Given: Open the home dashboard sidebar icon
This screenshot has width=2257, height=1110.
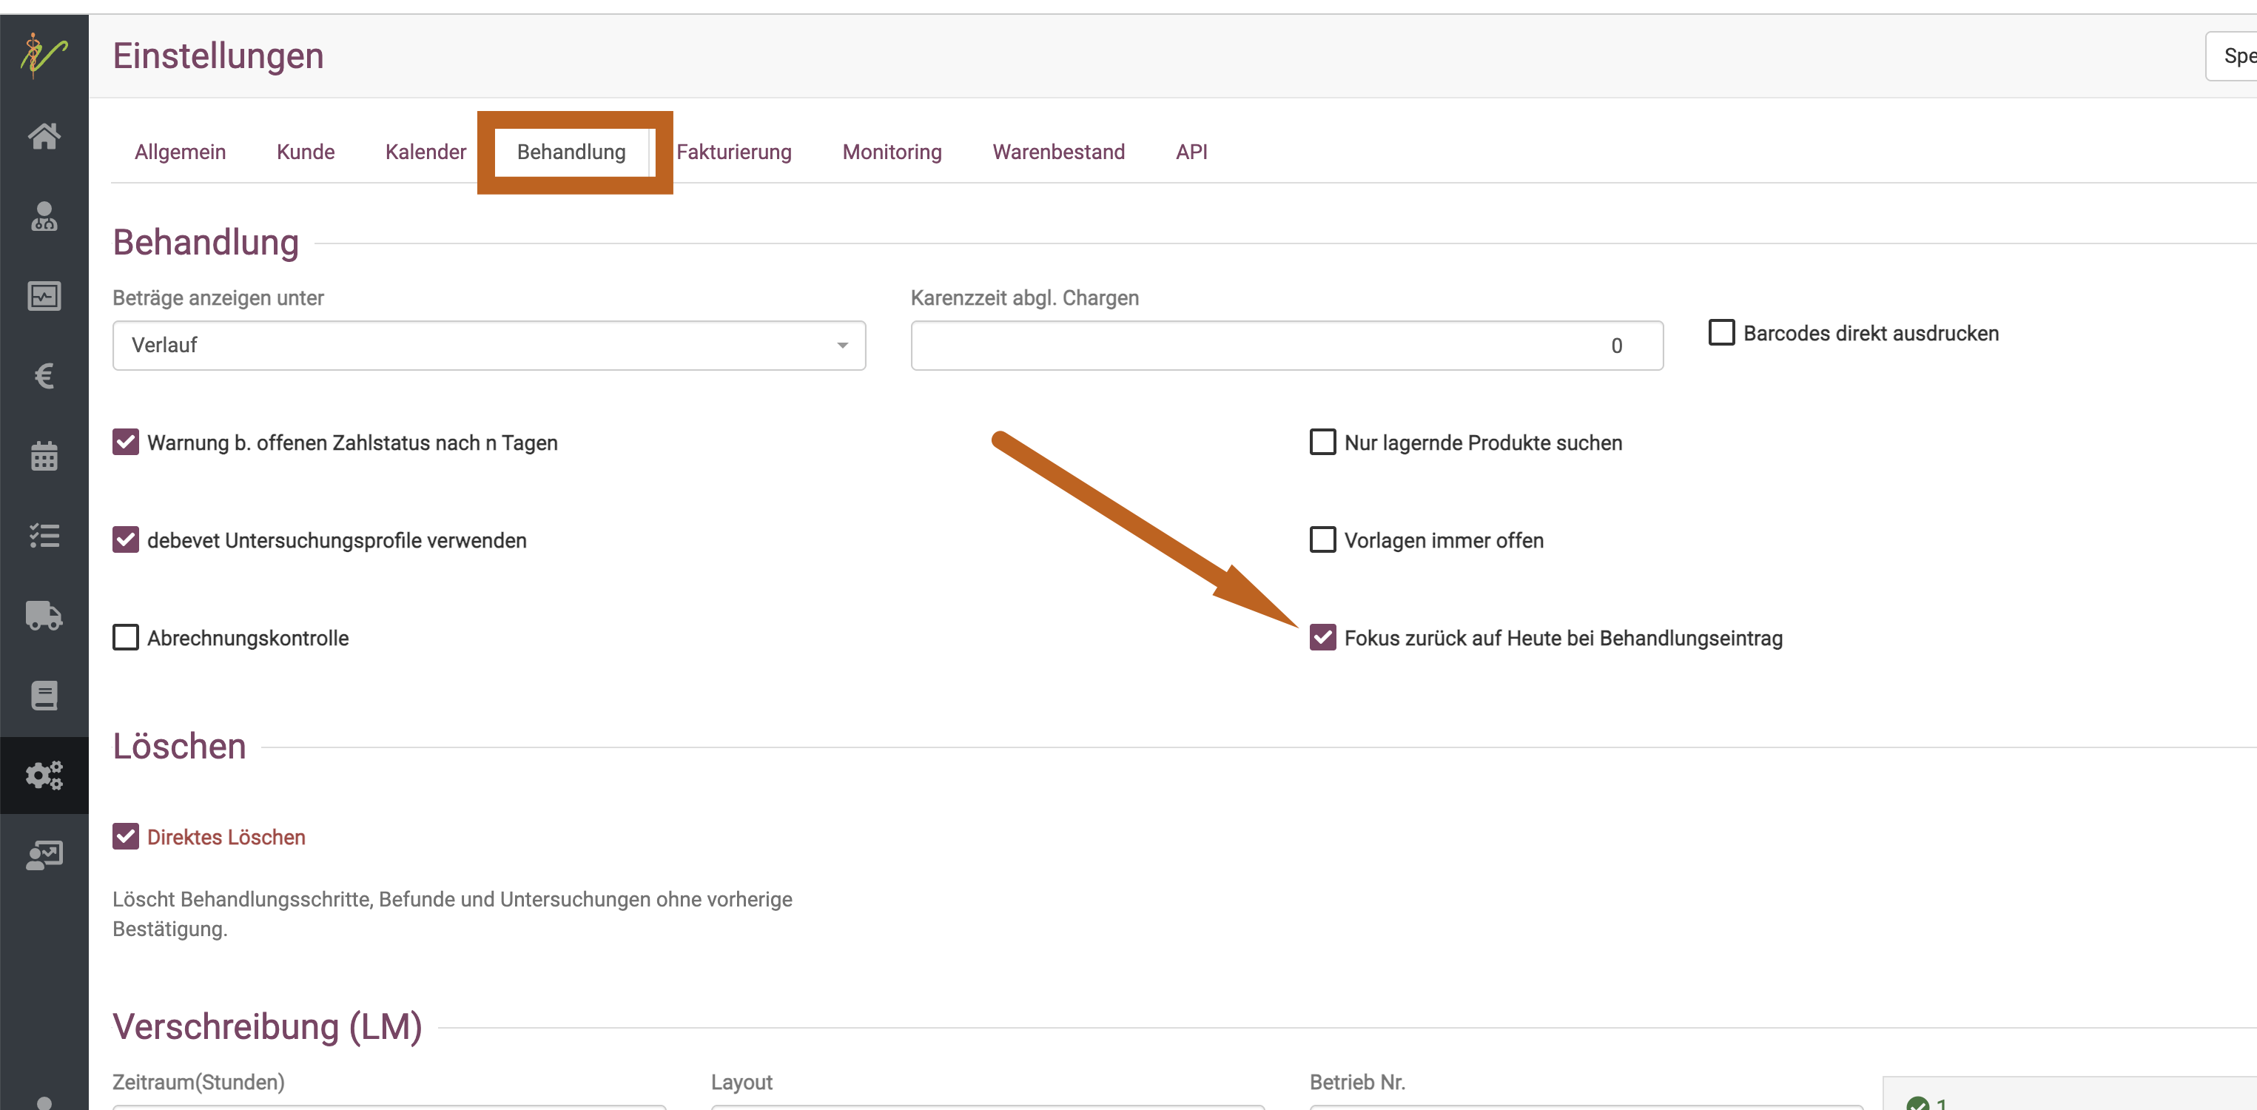Looking at the screenshot, I should point(44,136).
